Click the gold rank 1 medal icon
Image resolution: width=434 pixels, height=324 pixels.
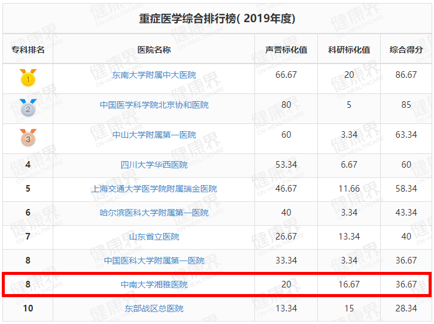(x=28, y=78)
